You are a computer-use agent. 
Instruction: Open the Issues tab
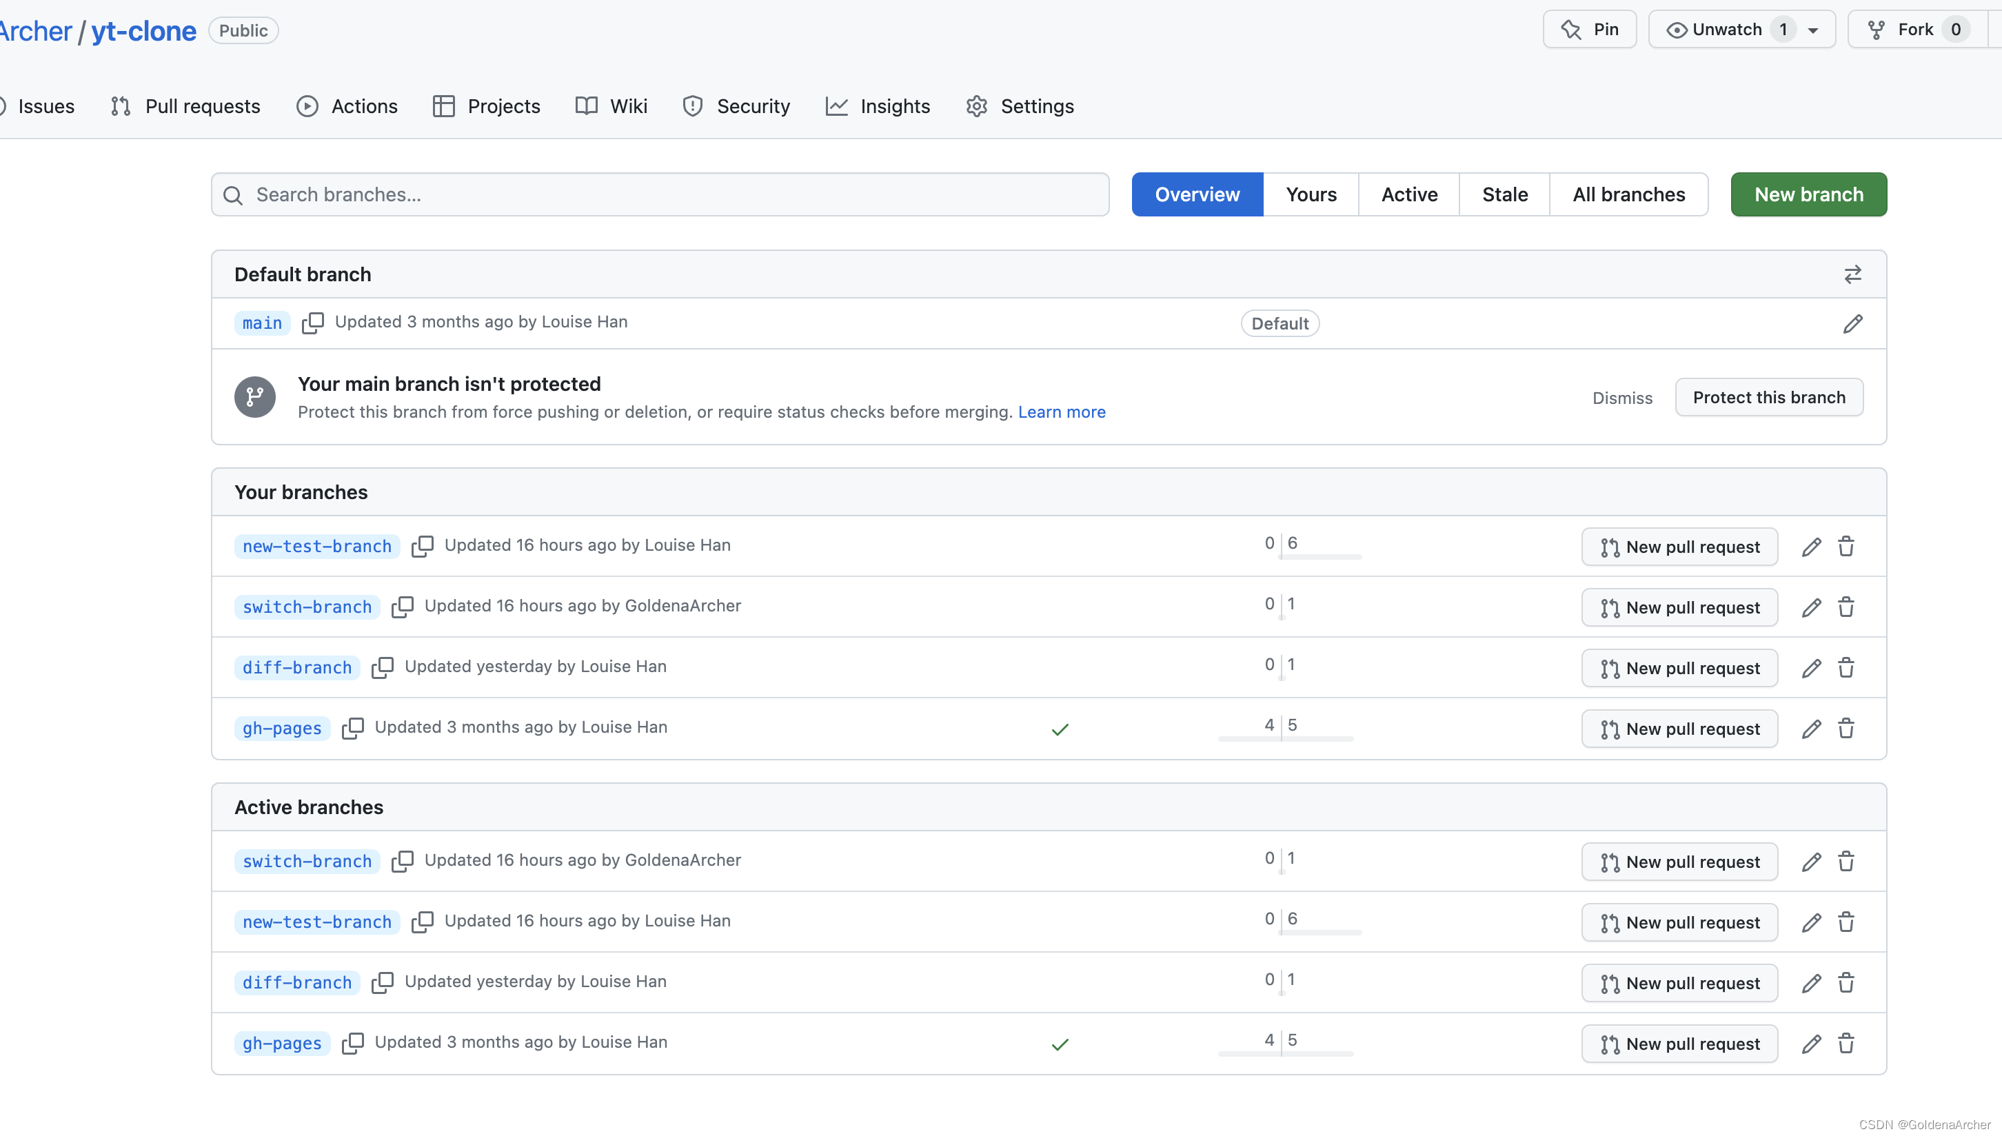[x=38, y=106]
